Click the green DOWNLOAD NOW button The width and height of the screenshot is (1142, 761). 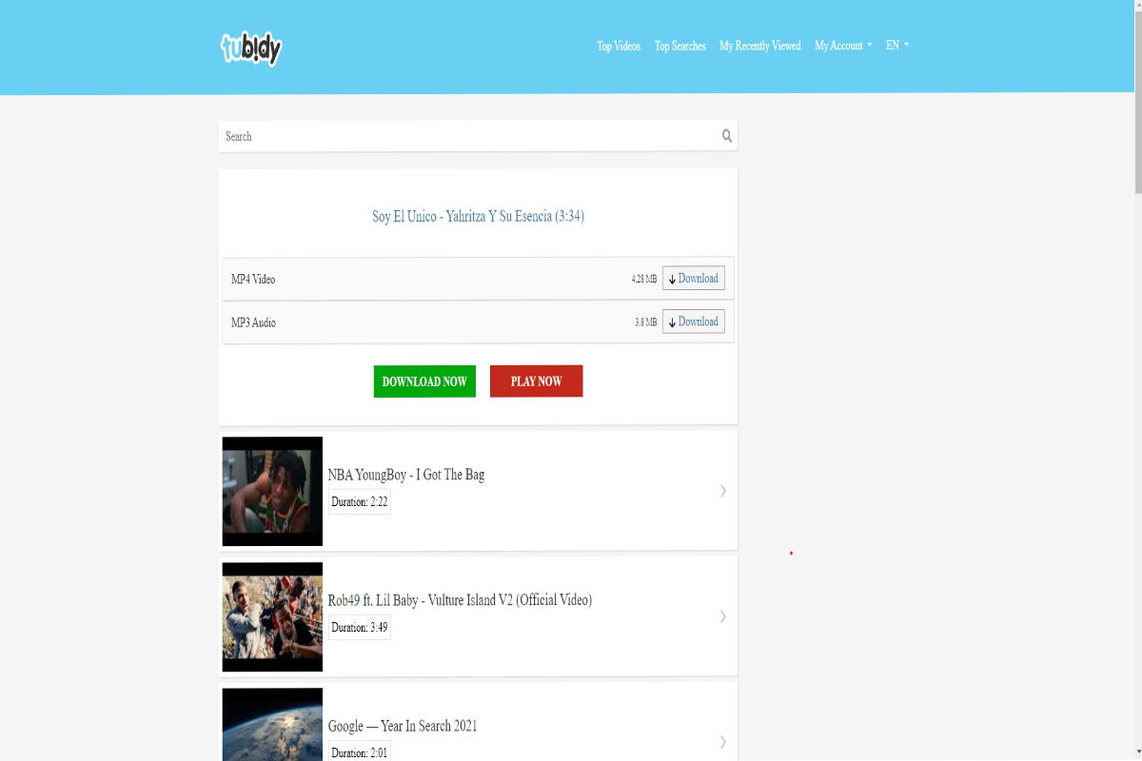(x=424, y=381)
